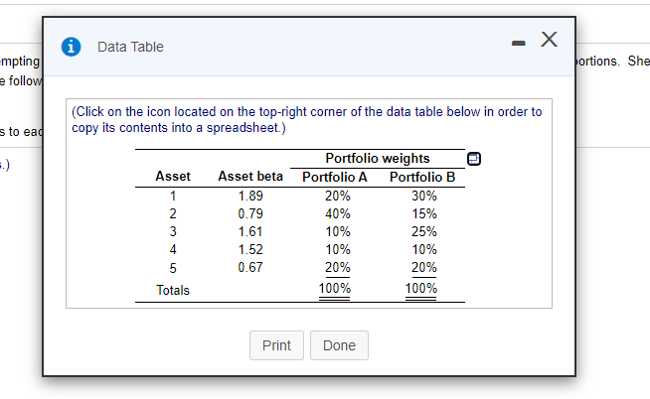Click the Data Table title text

(x=130, y=47)
